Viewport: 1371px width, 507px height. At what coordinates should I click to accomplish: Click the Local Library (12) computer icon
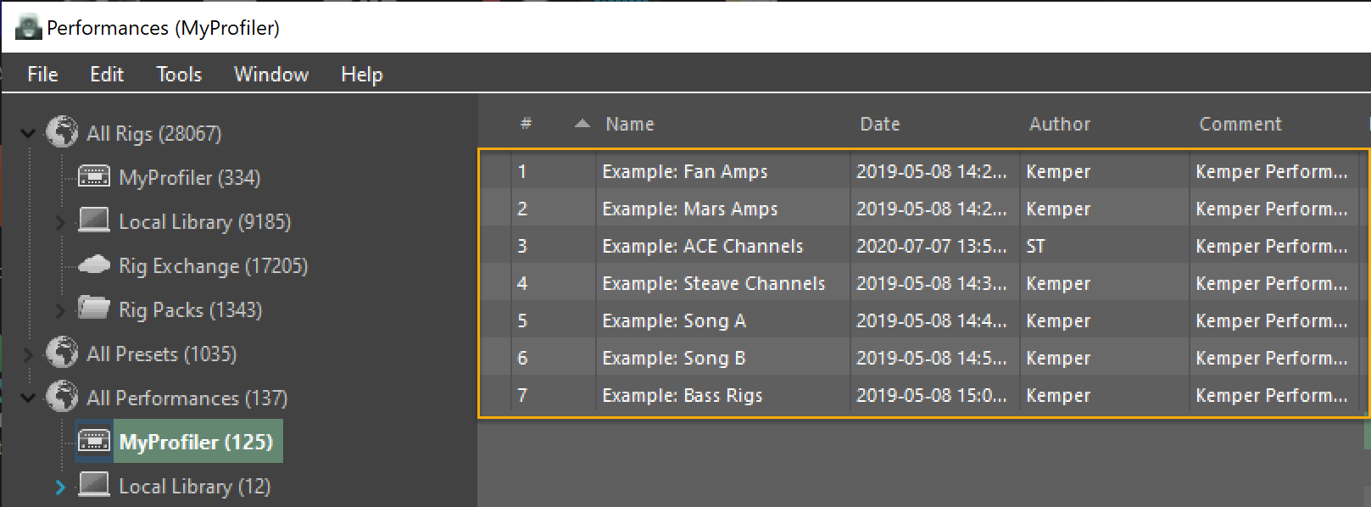[93, 485]
